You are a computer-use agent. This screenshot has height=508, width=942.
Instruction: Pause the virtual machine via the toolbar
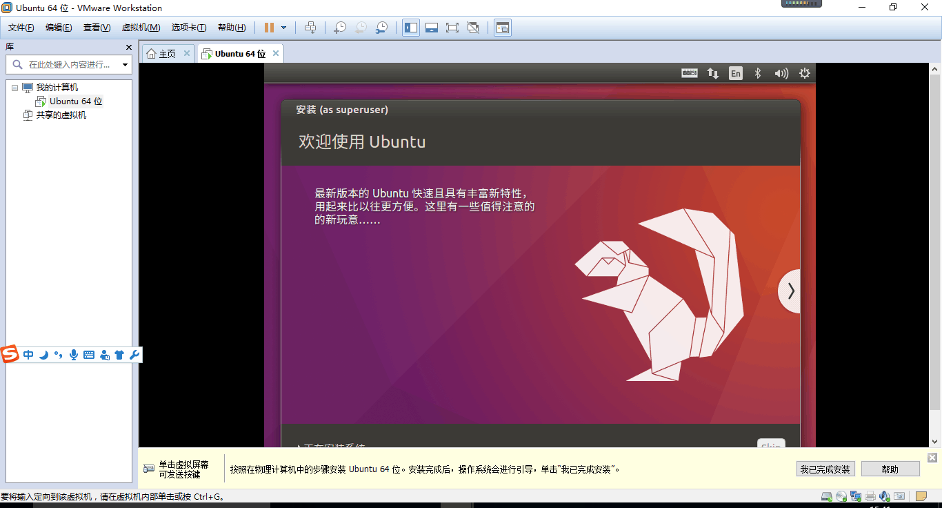click(x=269, y=28)
